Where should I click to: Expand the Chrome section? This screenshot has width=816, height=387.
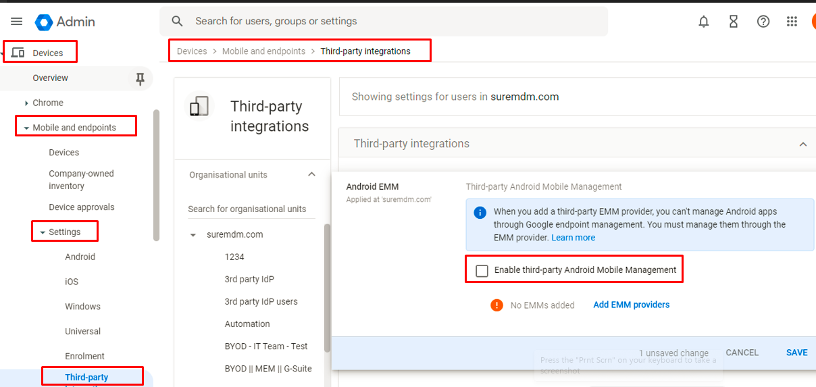[26, 103]
